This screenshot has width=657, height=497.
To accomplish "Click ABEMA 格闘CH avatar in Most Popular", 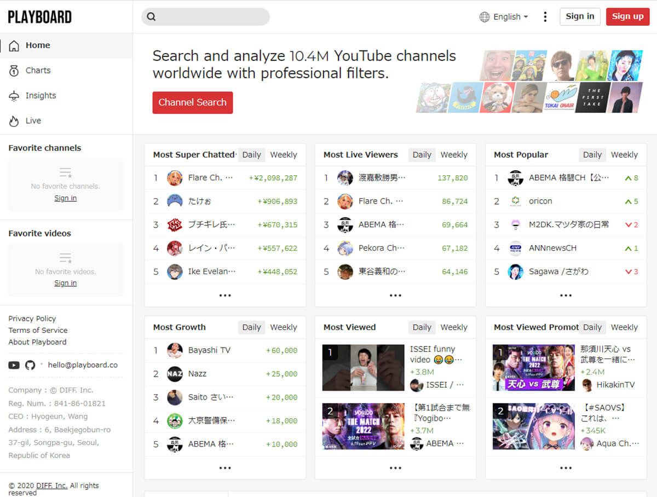I will coord(516,178).
